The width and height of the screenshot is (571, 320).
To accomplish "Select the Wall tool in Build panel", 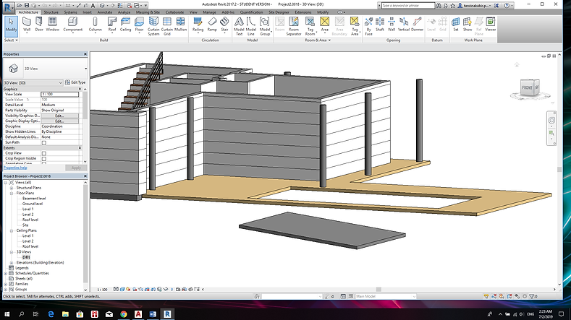I will [x=27, y=25].
